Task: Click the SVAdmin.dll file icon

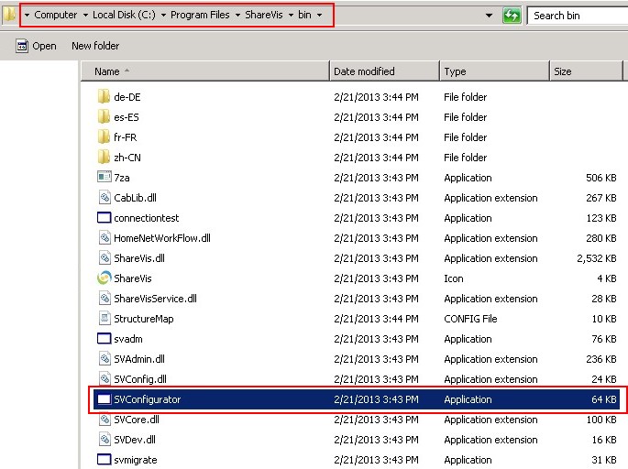Action: 105,358
